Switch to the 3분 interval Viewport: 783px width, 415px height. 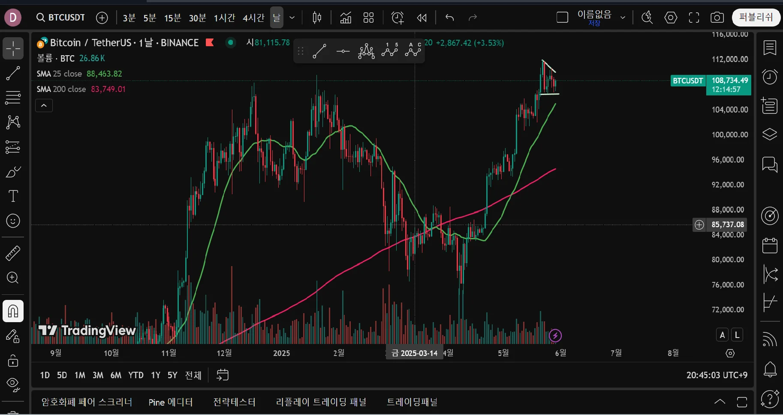(x=129, y=18)
